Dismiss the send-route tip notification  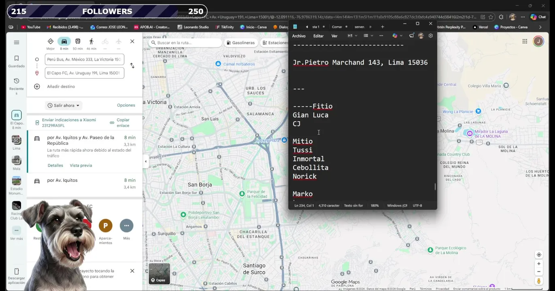[x=132, y=271]
